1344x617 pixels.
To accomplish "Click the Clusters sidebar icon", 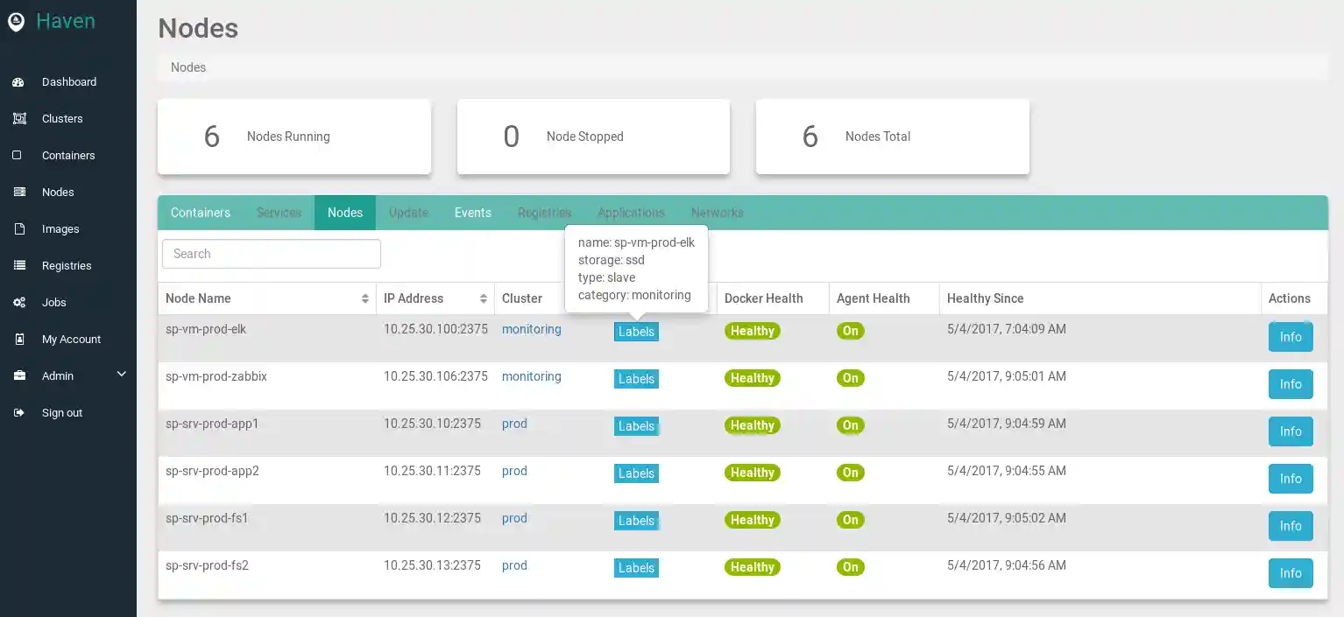I will (18, 119).
